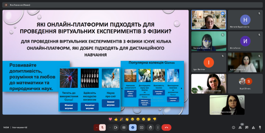
Task: Raise your hand in the meeting
Action: tap(150, 127)
